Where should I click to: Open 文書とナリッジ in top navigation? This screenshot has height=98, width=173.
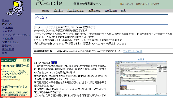(76, 11)
